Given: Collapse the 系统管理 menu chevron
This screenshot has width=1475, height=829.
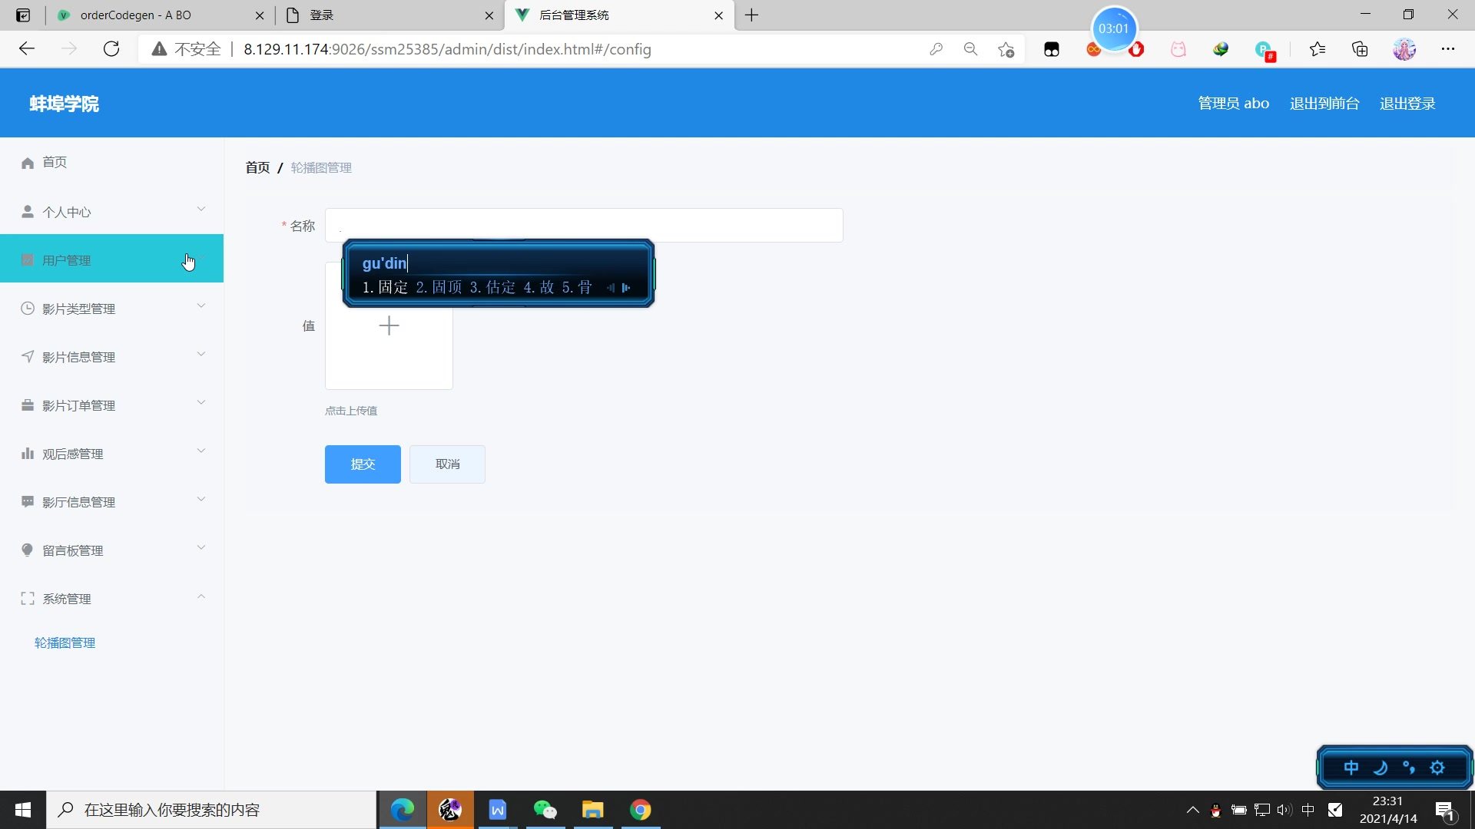Looking at the screenshot, I should point(201,596).
